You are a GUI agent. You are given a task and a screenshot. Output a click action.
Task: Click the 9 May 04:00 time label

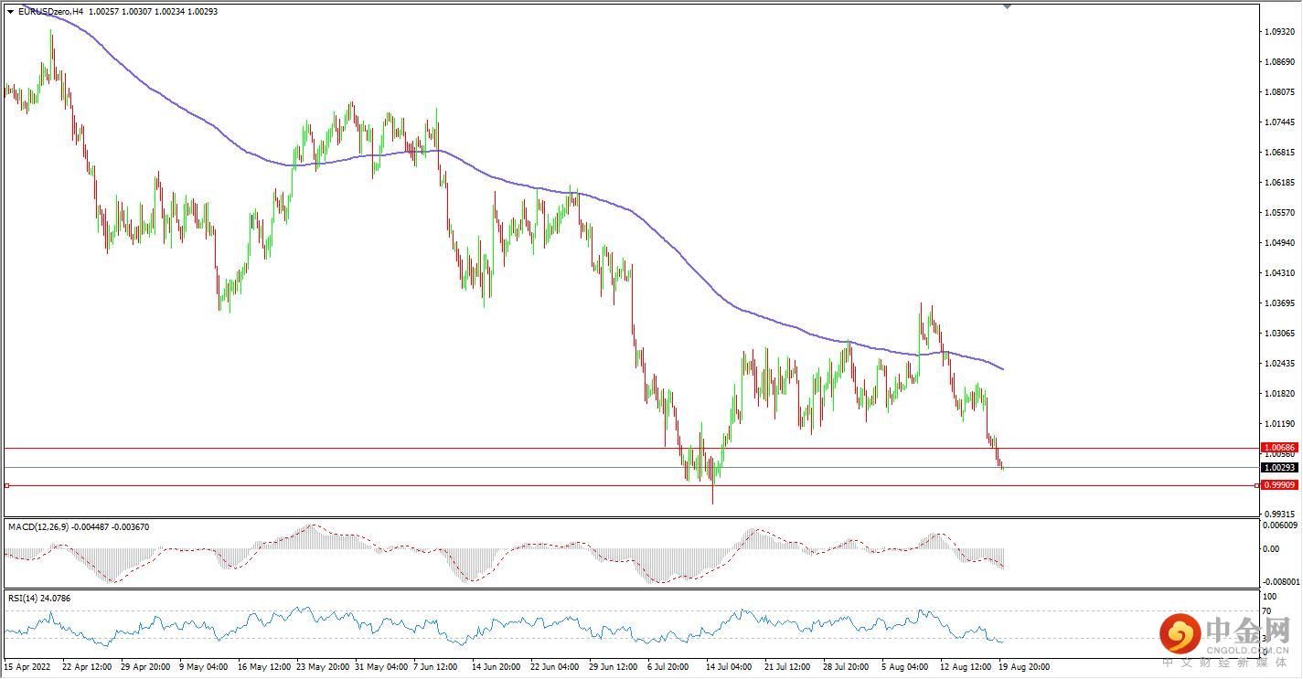(x=205, y=667)
